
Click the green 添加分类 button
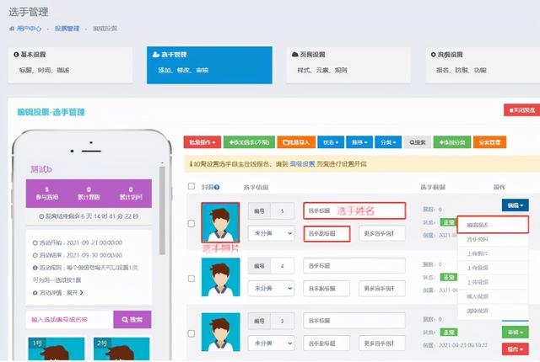452,142
